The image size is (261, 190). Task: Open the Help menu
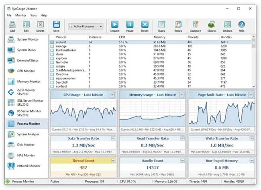pyautogui.click(x=44, y=15)
